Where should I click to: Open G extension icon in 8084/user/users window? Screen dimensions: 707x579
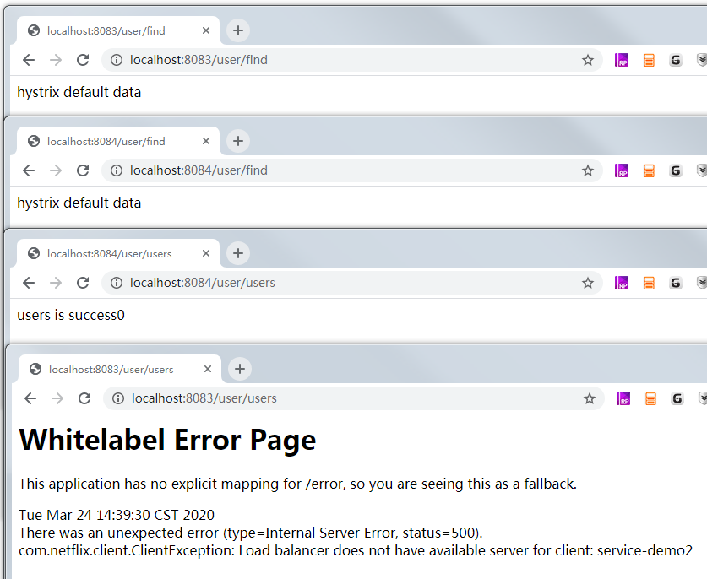click(676, 283)
